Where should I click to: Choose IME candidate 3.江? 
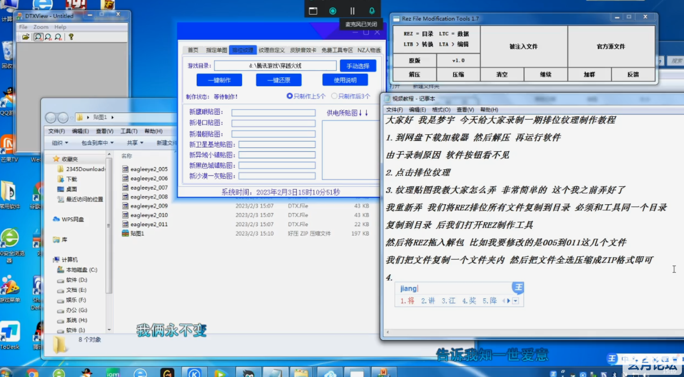coord(448,301)
